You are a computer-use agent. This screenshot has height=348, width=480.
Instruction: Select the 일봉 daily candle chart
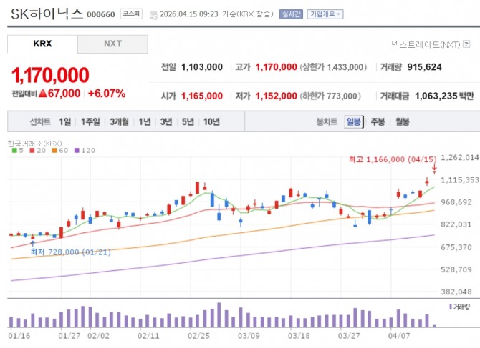tap(353, 121)
